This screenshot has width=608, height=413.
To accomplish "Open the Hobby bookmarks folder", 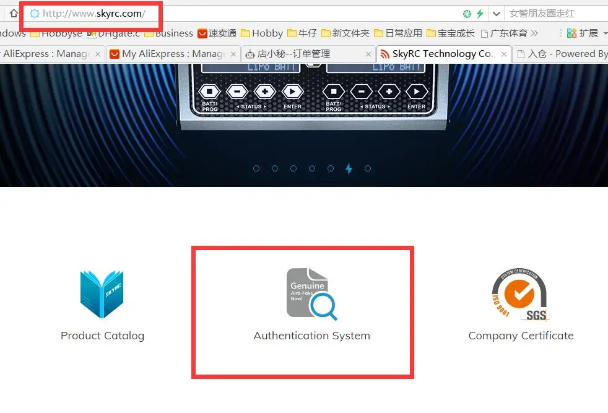I will (262, 33).
